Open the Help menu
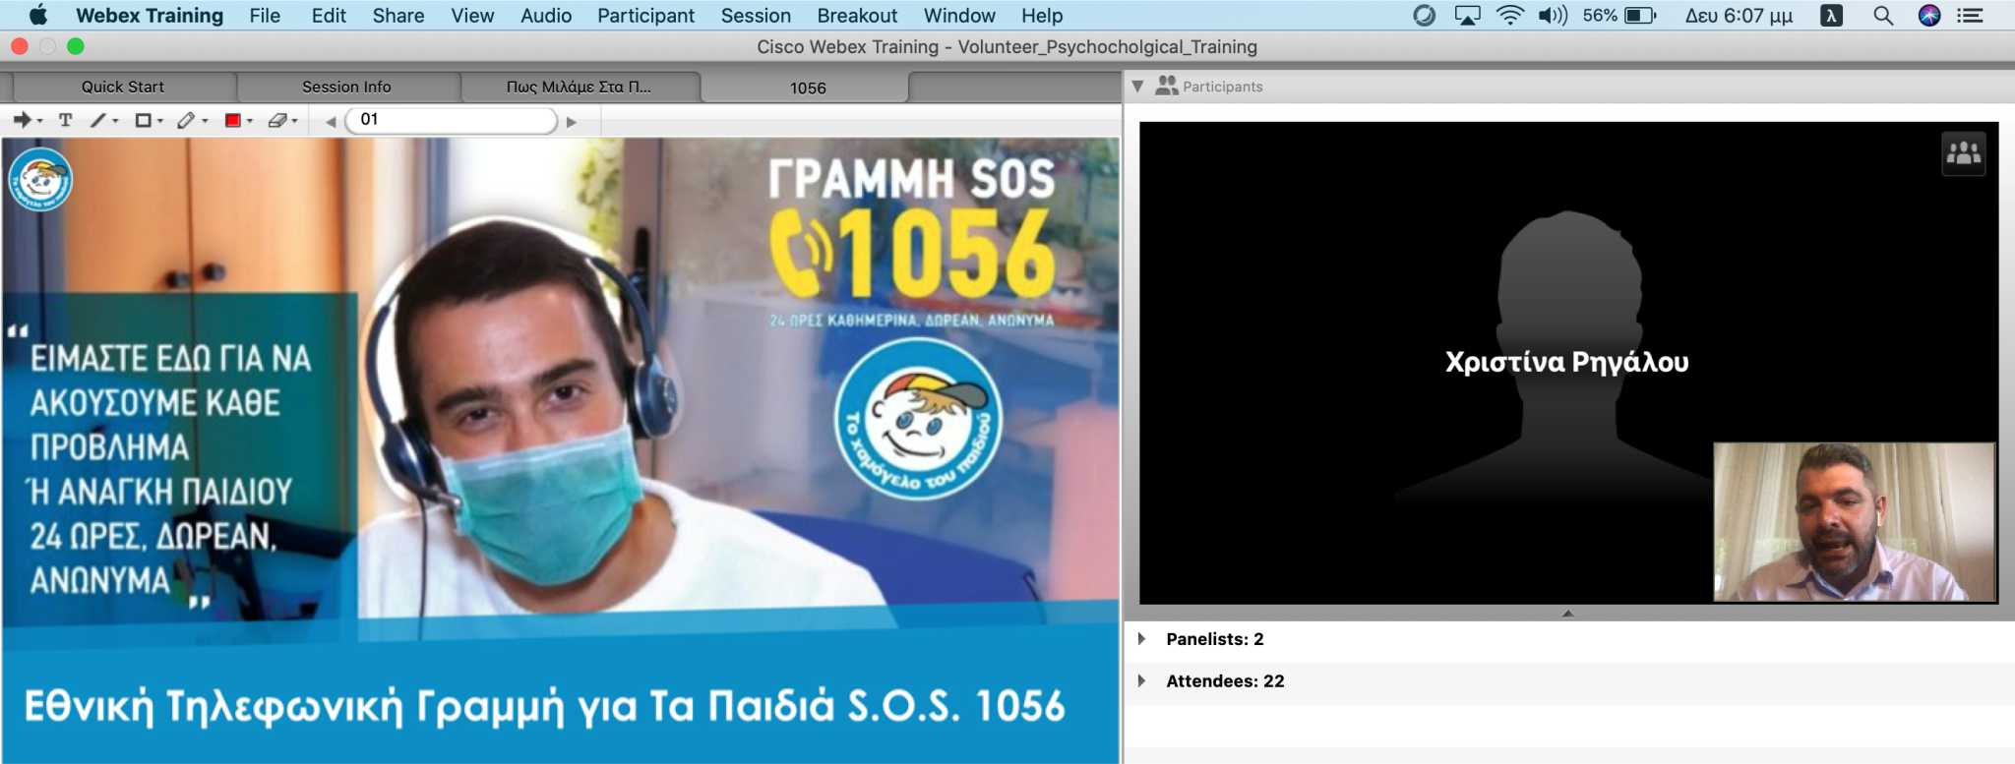 point(1042,16)
